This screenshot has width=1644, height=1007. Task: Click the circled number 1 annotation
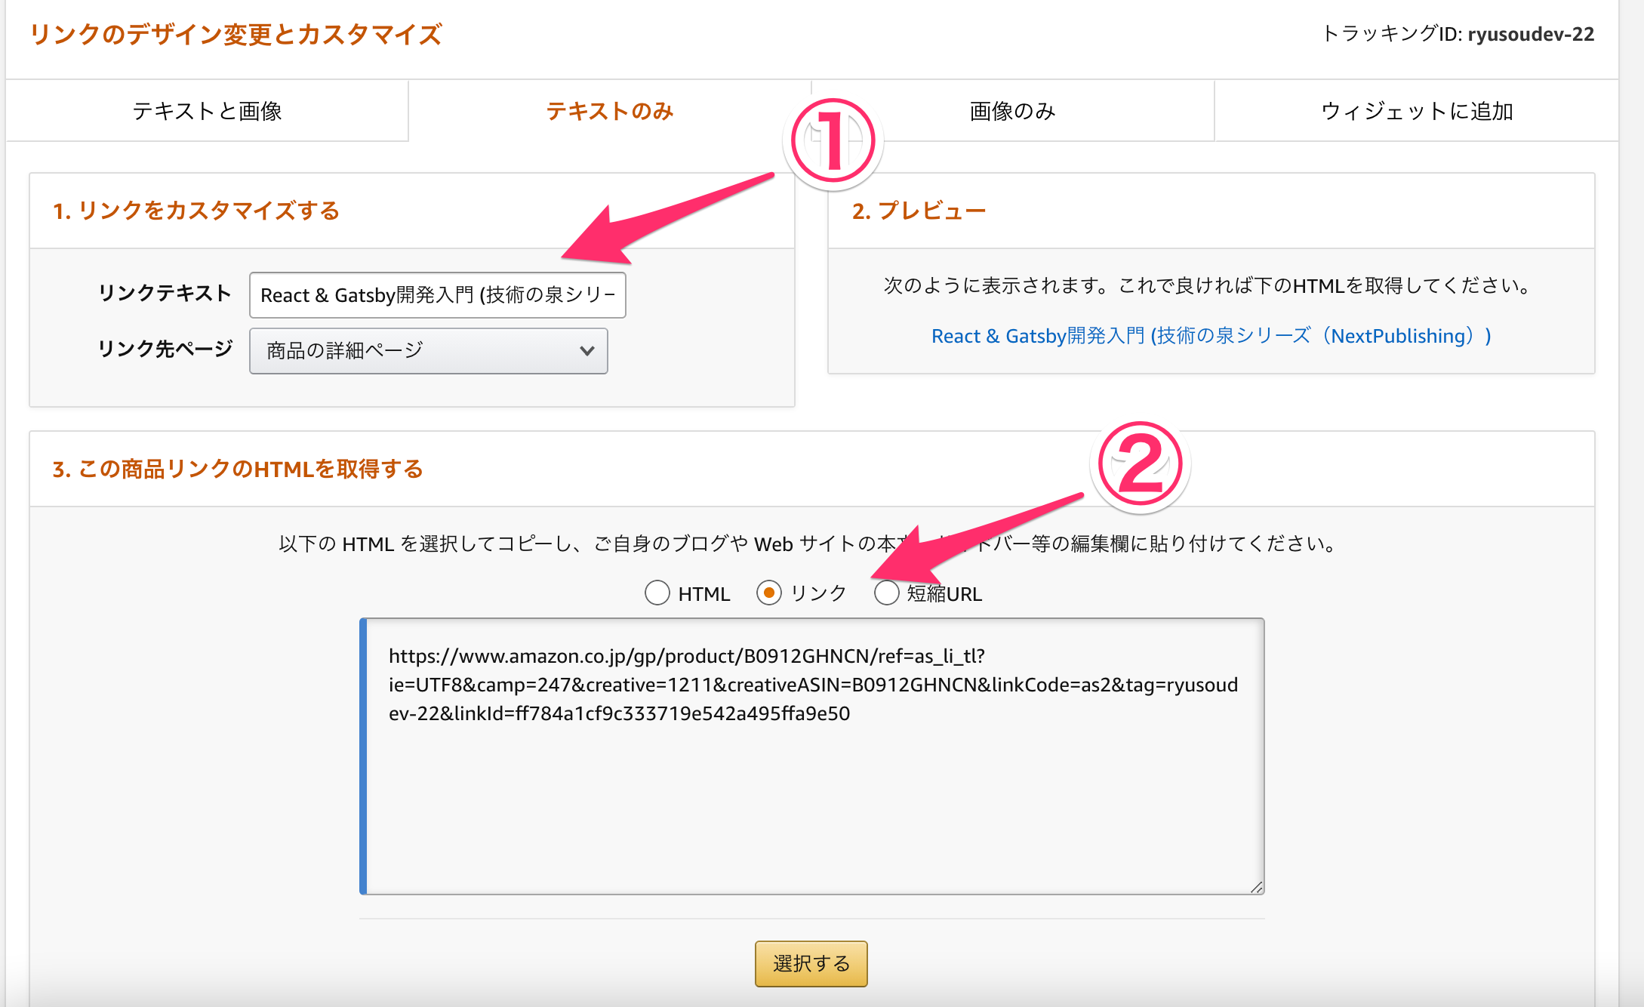(x=833, y=141)
